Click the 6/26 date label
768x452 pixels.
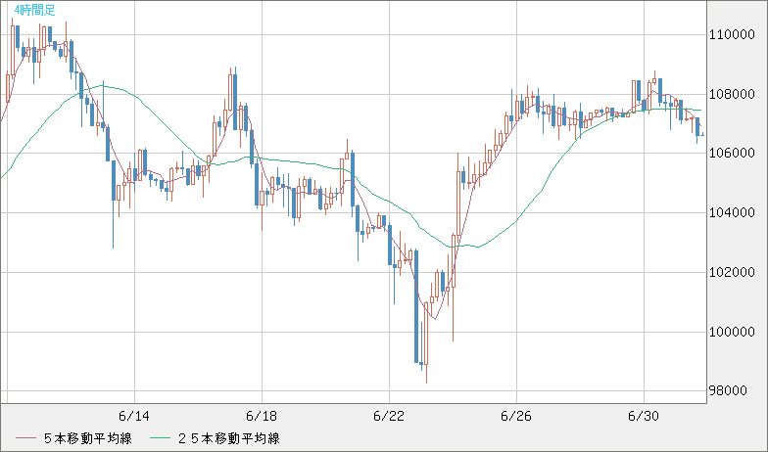[516, 417]
